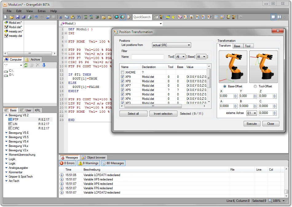The width and height of the screenshot is (292, 207).
Task: Open Find with the binoculars icon
Action: click(79, 17)
